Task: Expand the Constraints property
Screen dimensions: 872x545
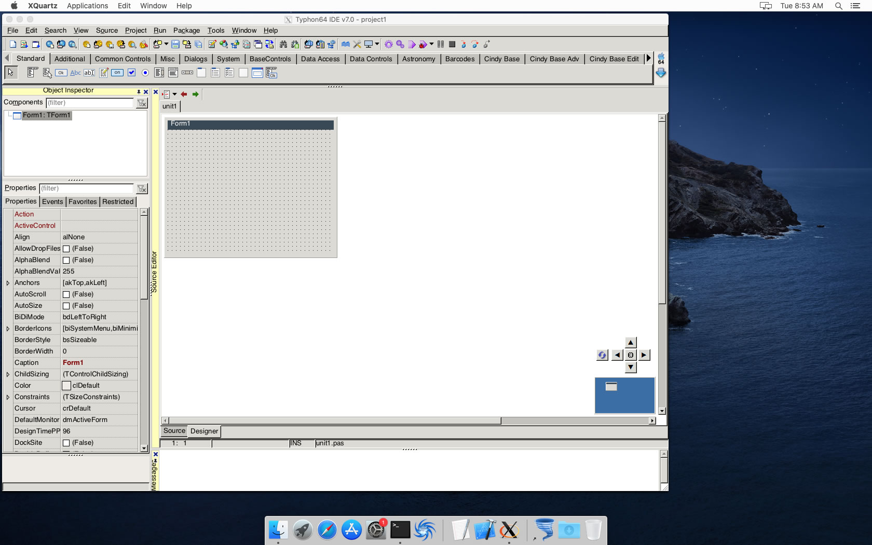Action: point(8,397)
